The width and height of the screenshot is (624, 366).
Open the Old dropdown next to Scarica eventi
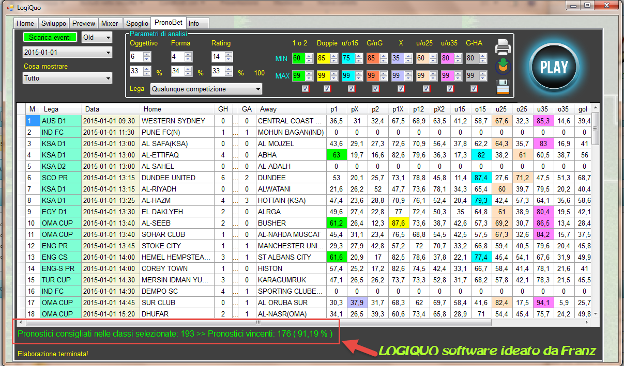97,37
